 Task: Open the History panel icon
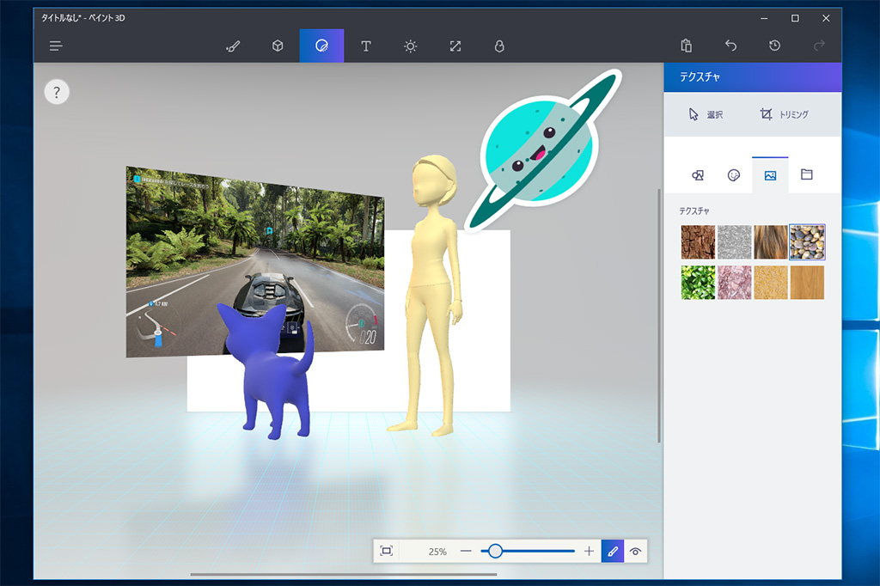point(774,46)
